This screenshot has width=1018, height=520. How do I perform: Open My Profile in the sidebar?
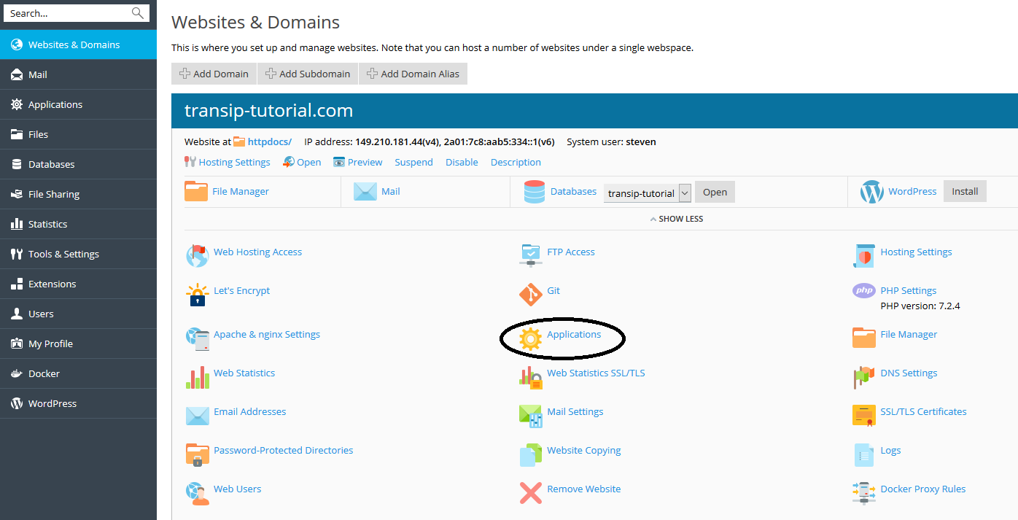coord(78,344)
